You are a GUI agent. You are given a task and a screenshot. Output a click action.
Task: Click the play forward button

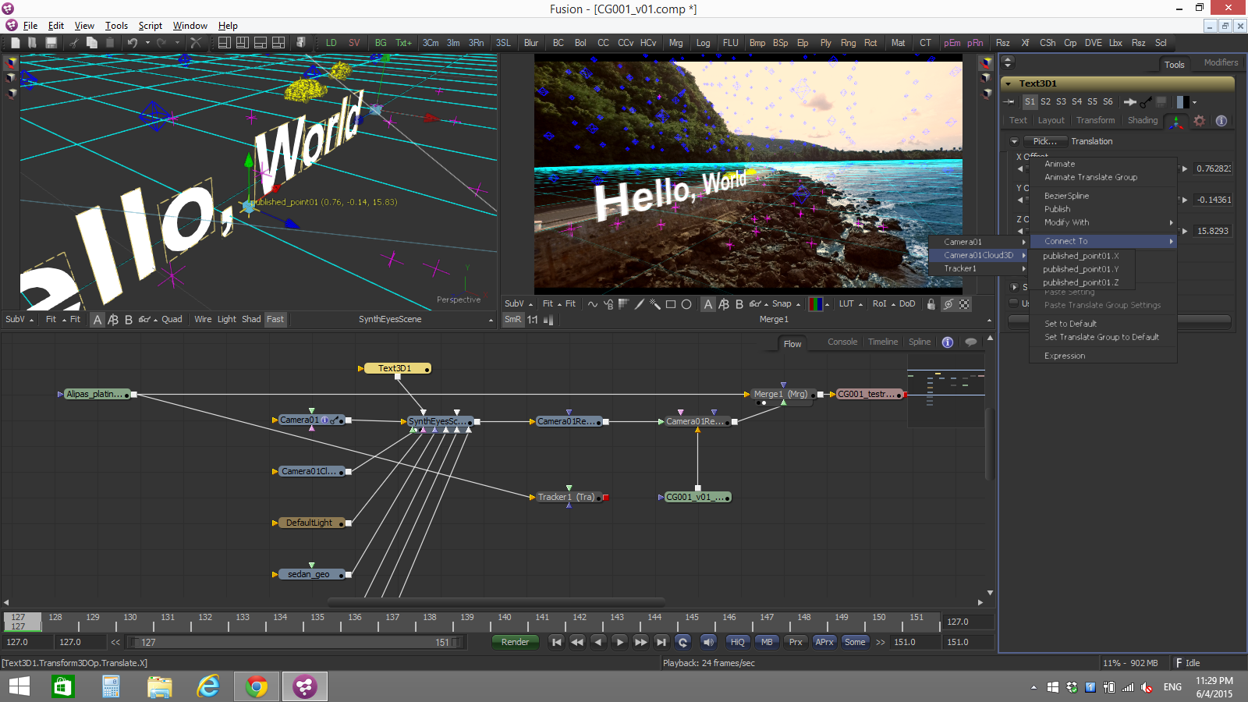pos(619,642)
